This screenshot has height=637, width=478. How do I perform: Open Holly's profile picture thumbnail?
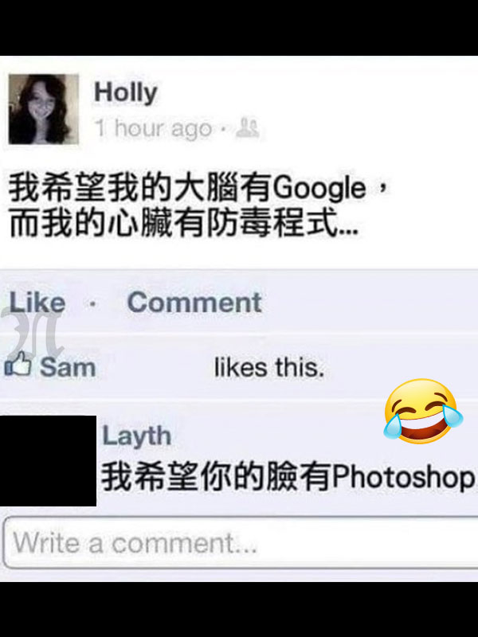pos(44,109)
